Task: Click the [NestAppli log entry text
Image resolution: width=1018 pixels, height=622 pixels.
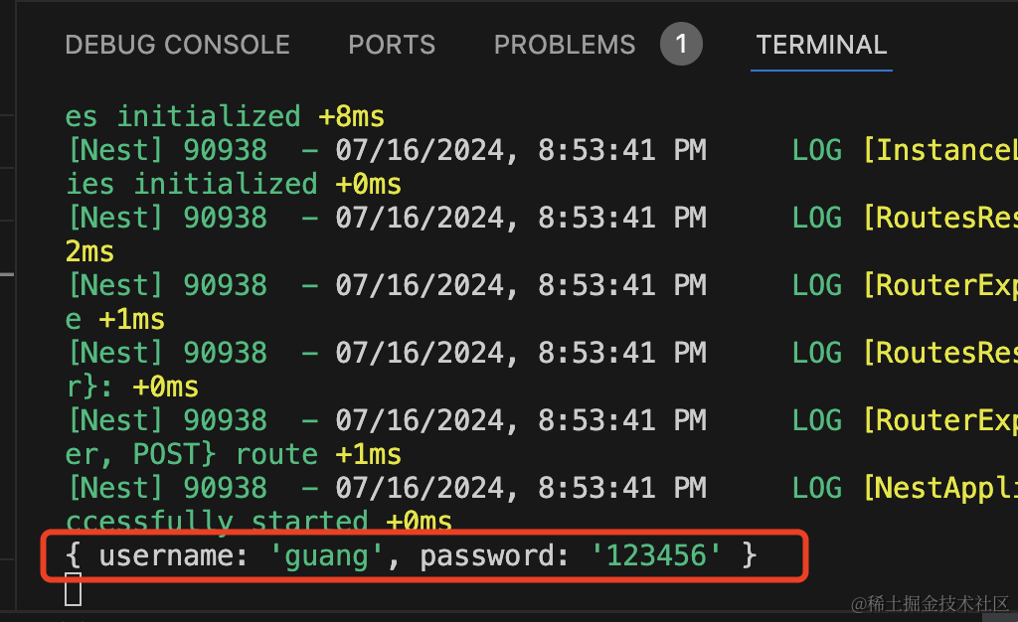Action: click(x=939, y=489)
